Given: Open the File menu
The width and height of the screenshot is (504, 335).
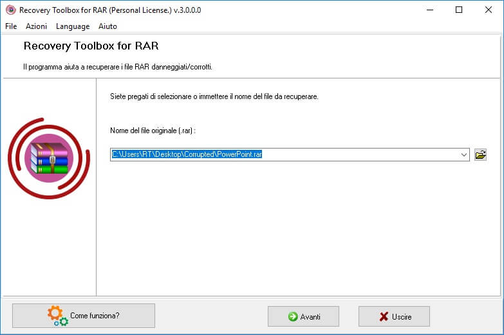Looking at the screenshot, I should [x=11, y=26].
